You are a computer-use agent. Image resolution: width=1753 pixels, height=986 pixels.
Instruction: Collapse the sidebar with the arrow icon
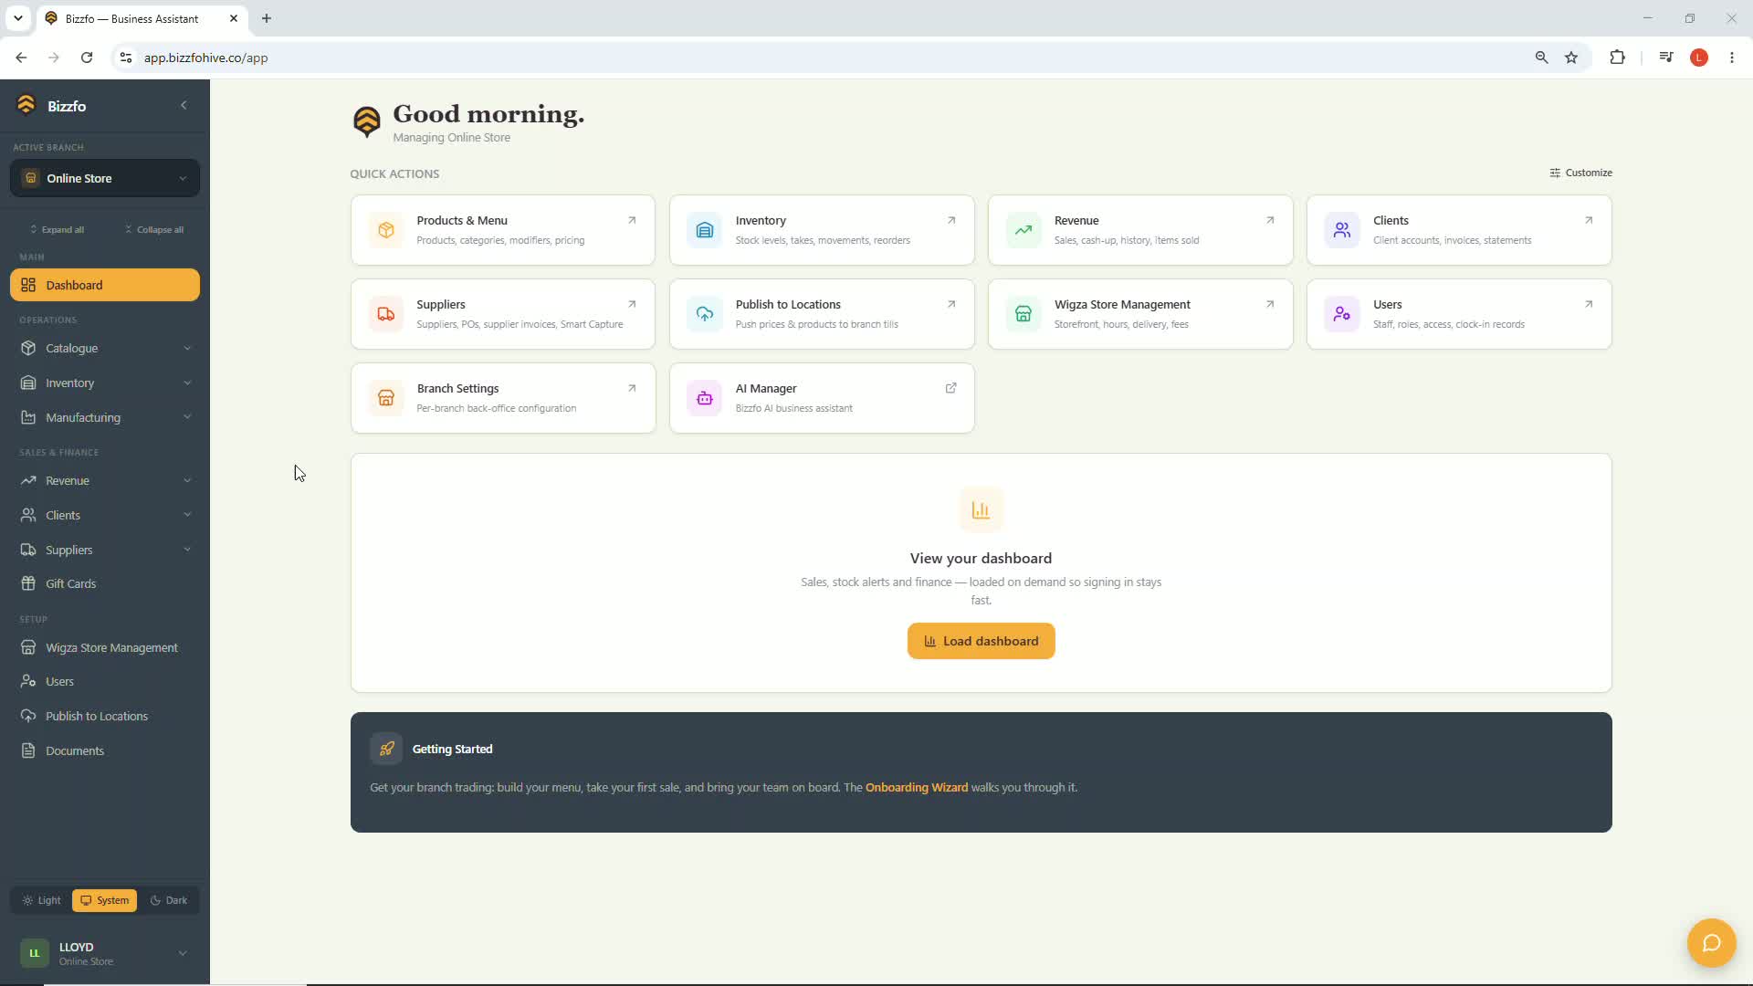[x=184, y=105]
